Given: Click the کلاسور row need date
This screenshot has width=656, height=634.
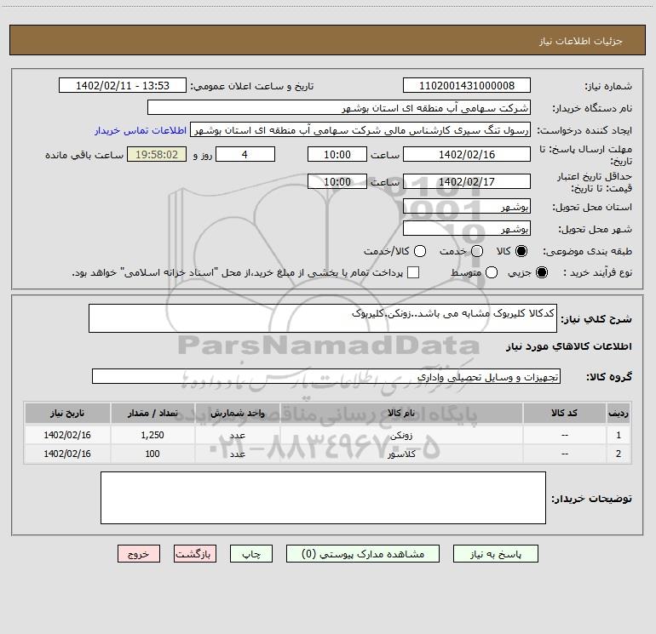Looking at the screenshot, I should [x=67, y=454].
